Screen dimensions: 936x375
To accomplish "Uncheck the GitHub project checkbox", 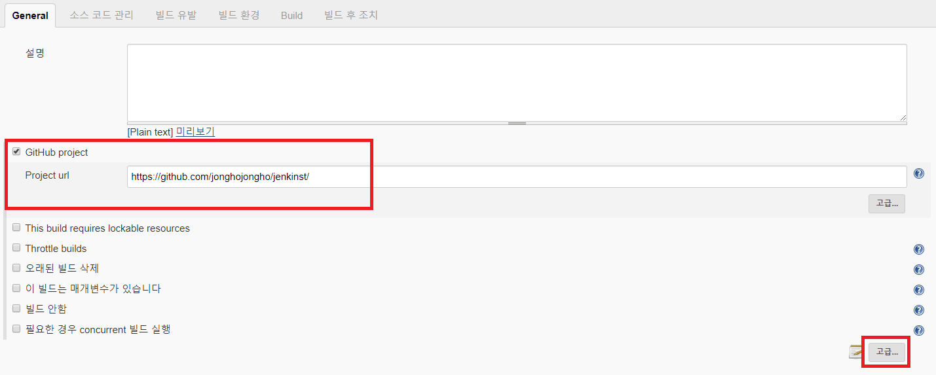I will [x=16, y=151].
